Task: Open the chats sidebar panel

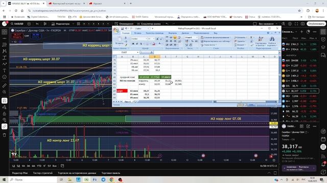Action: tap(323, 55)
